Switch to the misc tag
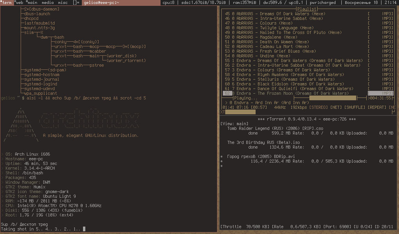This screenshot has height=234, width=399. pyautogui.click(x=63, y=3)
